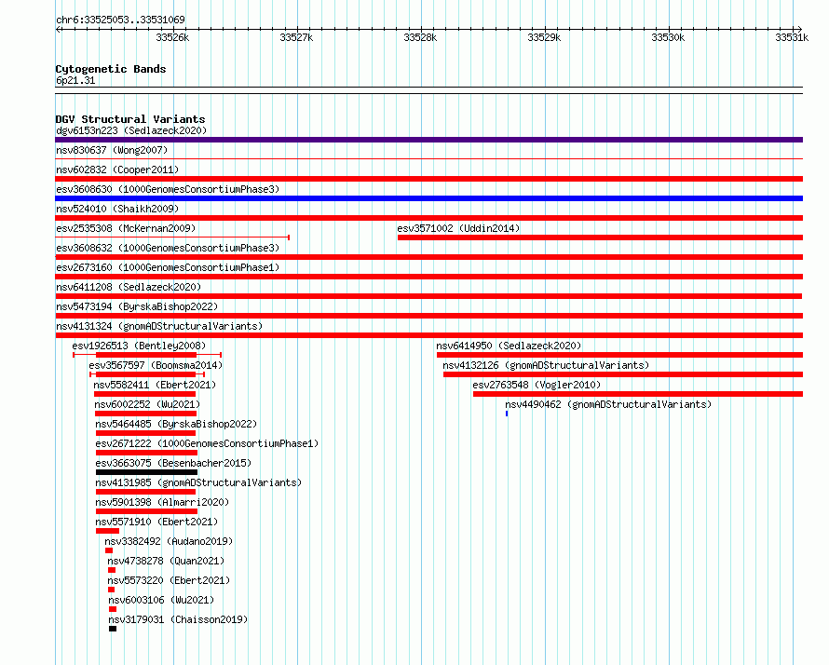Click the blue esv3608630 variant bar

(428, 198)
